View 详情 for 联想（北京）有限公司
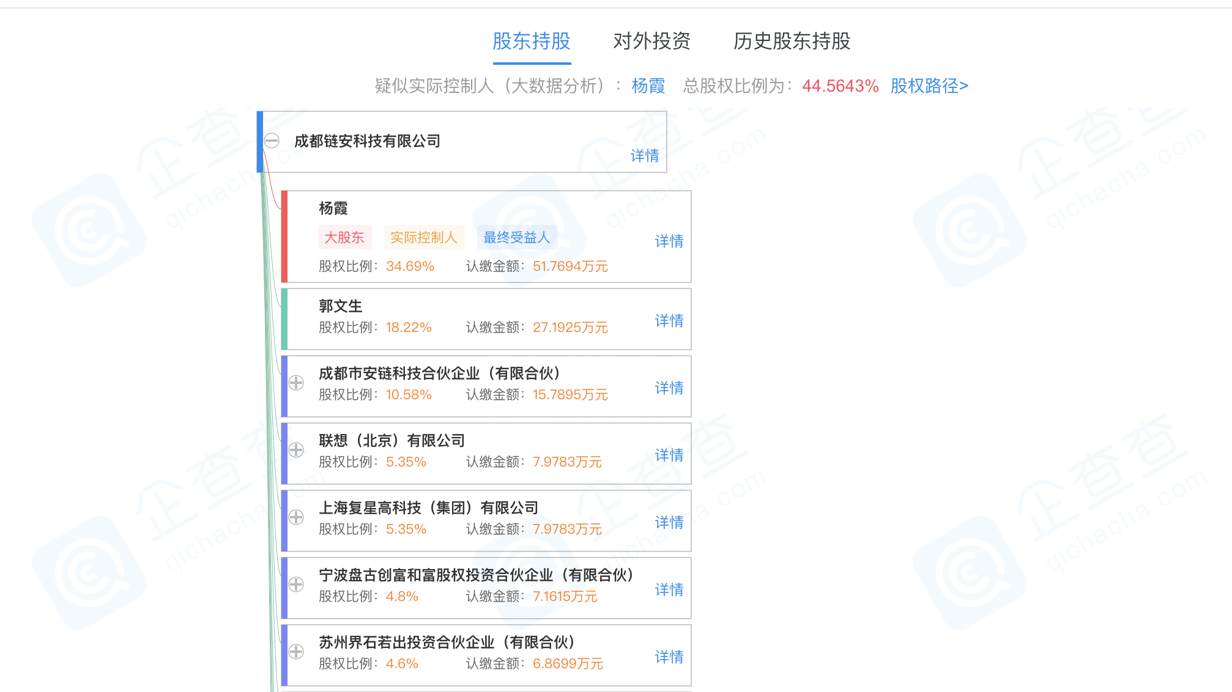Screen dimensions: 1232x692 tap(669, 455)
